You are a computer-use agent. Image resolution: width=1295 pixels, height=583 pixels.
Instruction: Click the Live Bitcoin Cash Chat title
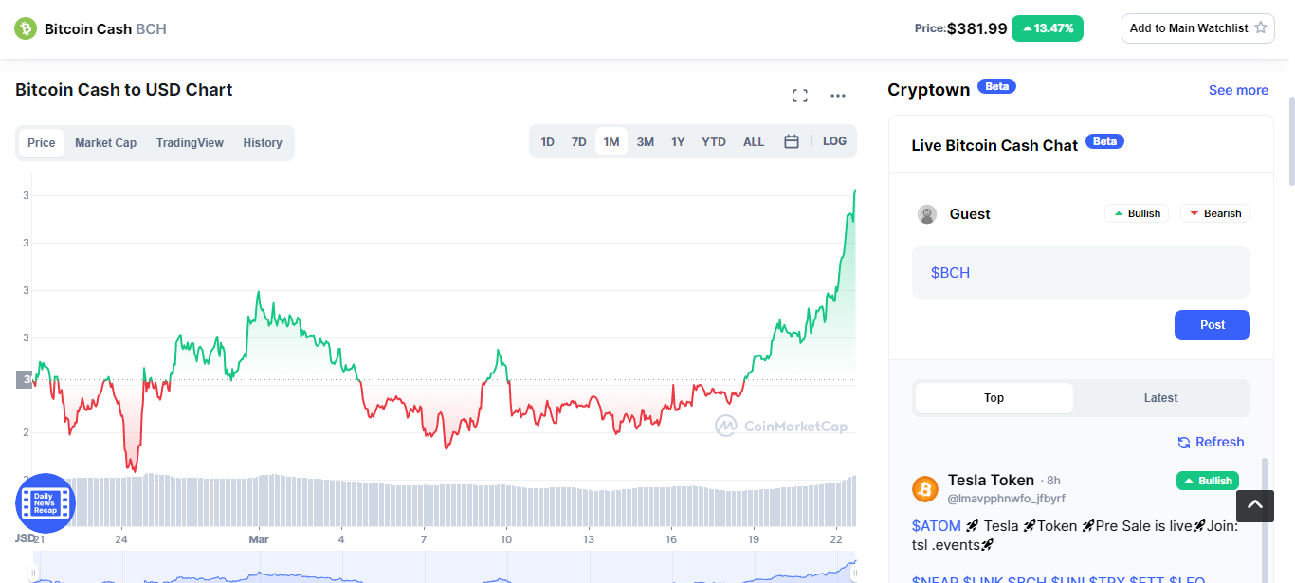pyautogui.click(x=994, y=146)
